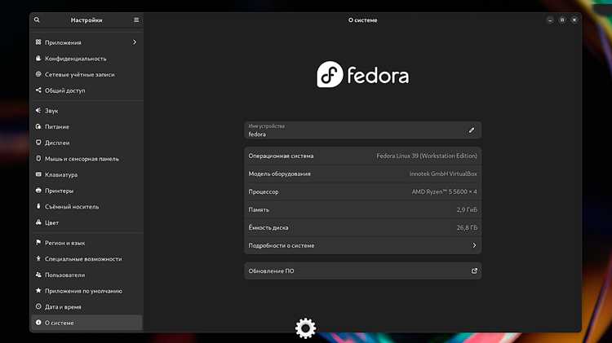Open the Подробности о системе row
This screenshot has height=343, width=612.
362,245
